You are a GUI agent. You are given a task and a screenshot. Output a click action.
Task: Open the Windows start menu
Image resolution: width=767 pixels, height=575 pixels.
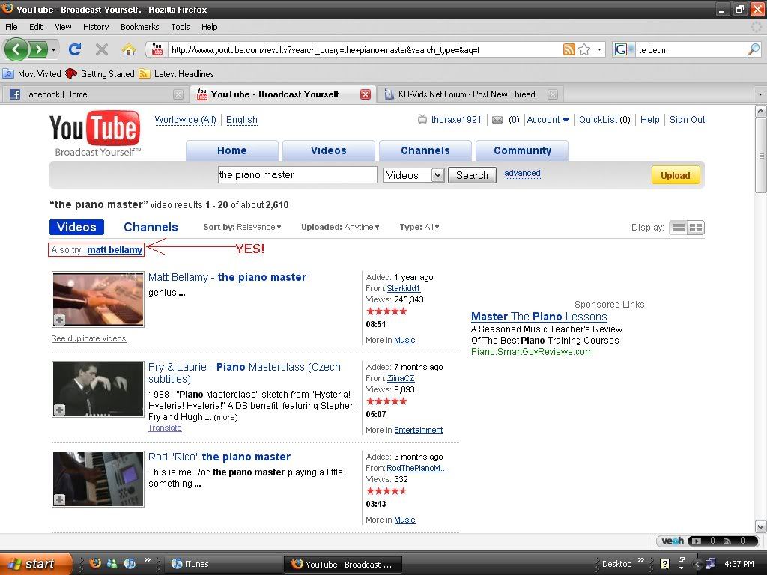pyautogui.click(x=35, y=564)
